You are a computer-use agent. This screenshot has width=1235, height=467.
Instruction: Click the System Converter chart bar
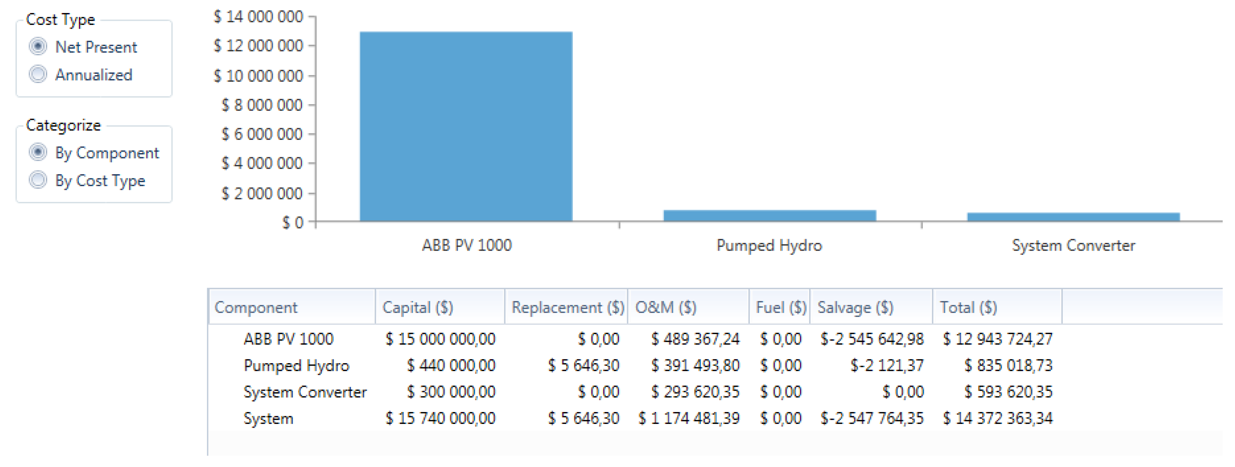click(x=1073, y=217)
